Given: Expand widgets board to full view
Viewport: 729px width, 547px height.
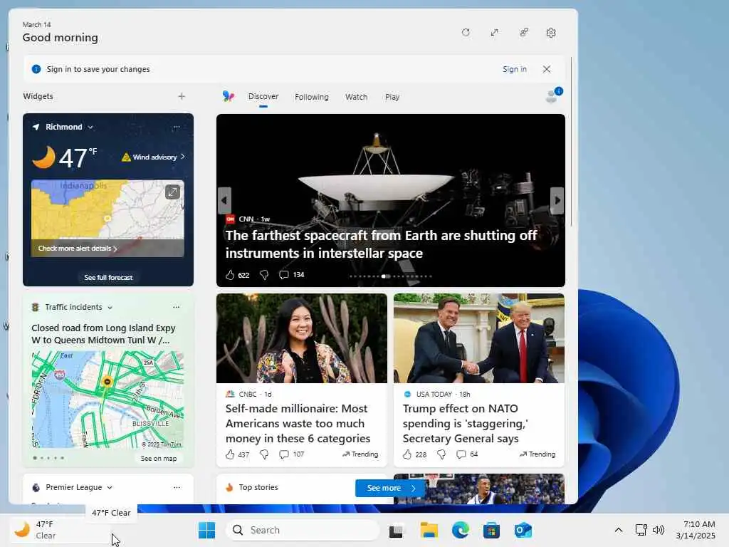Looking at the screenshot, I should (494, 33).
